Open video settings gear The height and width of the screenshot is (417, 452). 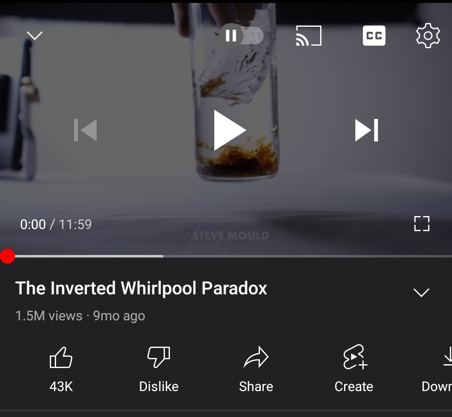tap(428, 36)
